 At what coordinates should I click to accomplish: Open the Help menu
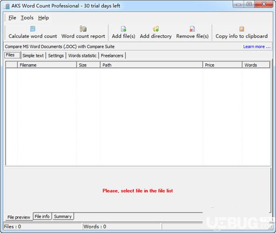(x=43, y=18)
